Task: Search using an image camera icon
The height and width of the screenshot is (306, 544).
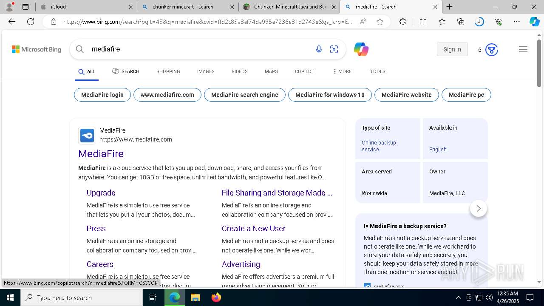Action: pyautogui.click(x=334, y=49)
